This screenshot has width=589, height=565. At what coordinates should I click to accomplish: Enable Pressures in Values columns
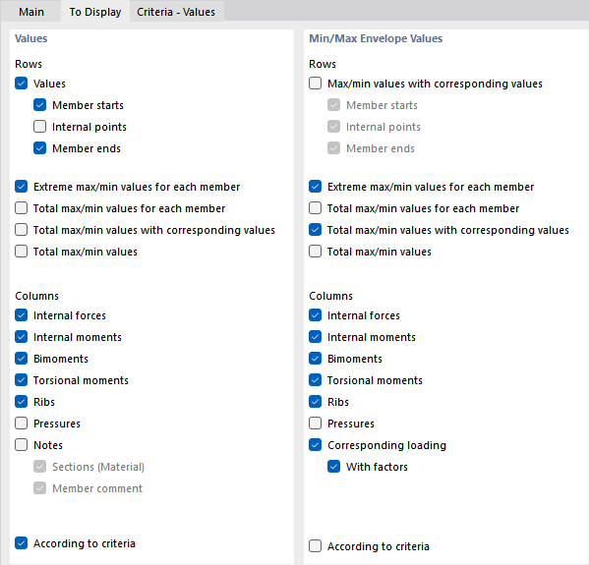tap(21, 424)
